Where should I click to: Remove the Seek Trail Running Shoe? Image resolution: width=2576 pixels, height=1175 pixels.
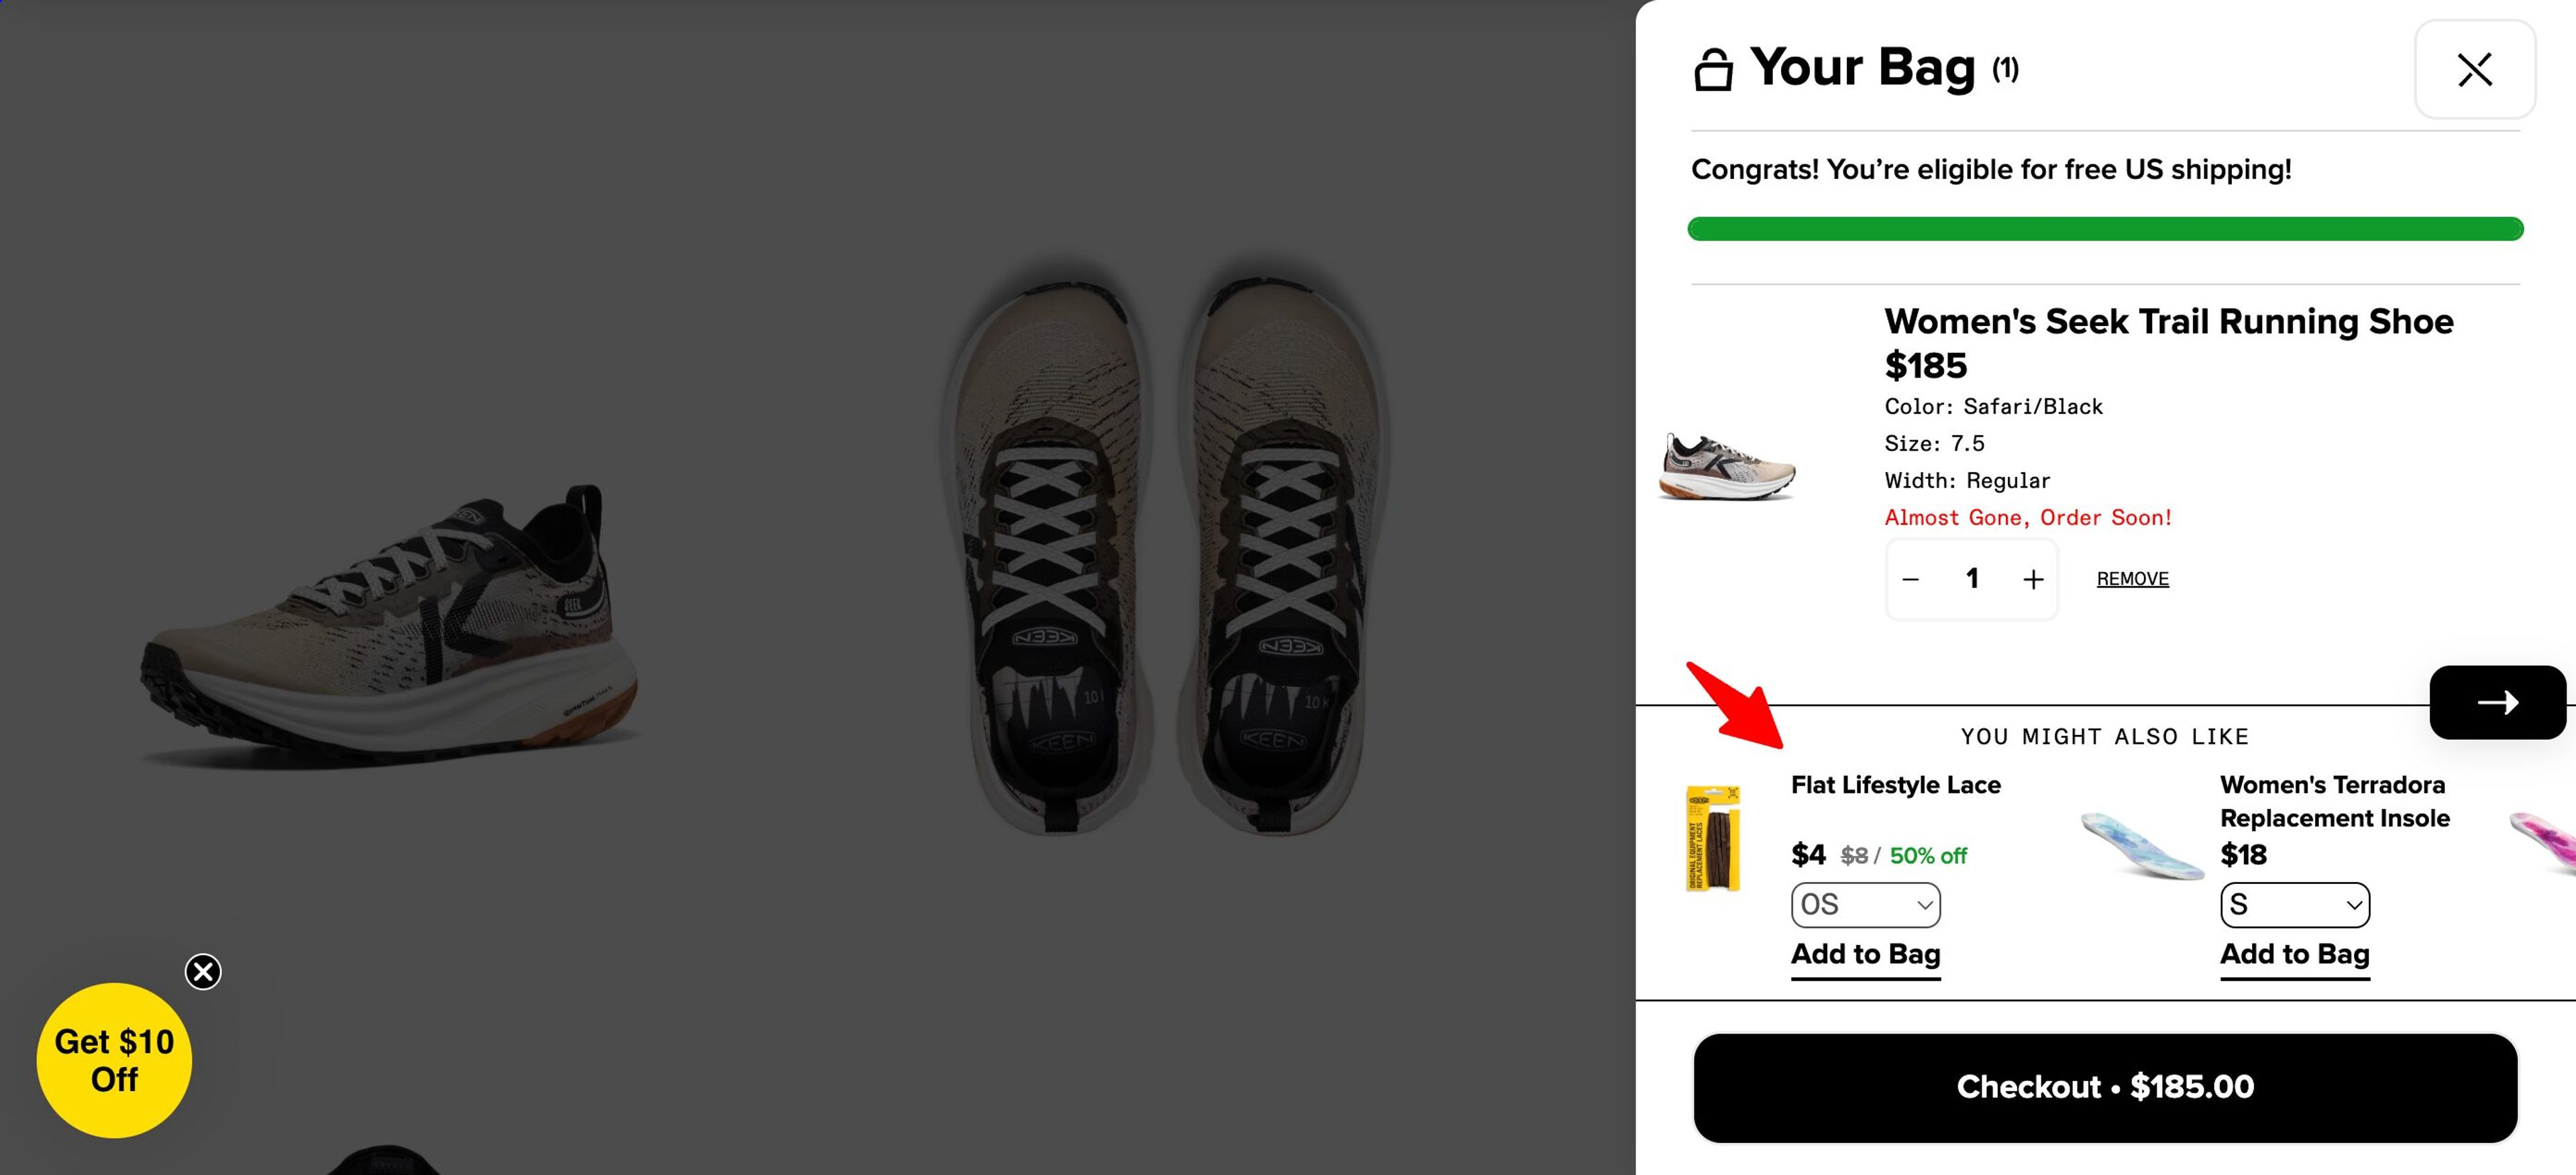coord(2132,578)
